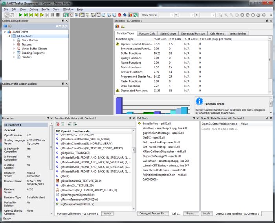Click the grayed-out step button before pause
Screen dimensions: 275x223
[47, 15]
